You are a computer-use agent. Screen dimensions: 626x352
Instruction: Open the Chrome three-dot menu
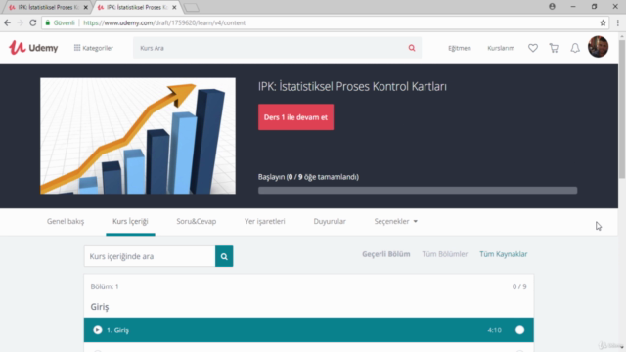(x=618, y=22)
